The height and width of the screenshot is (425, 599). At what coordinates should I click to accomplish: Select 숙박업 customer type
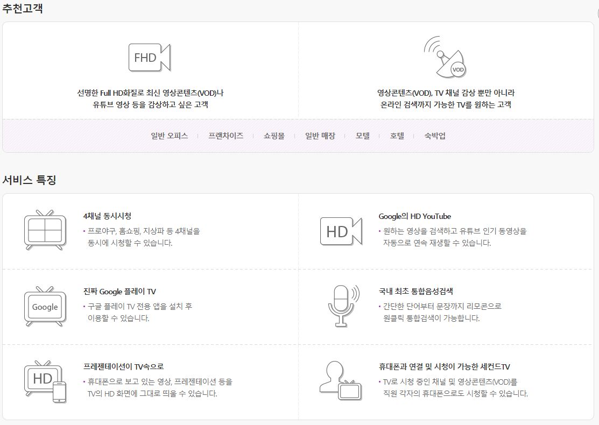coord(435,136)
